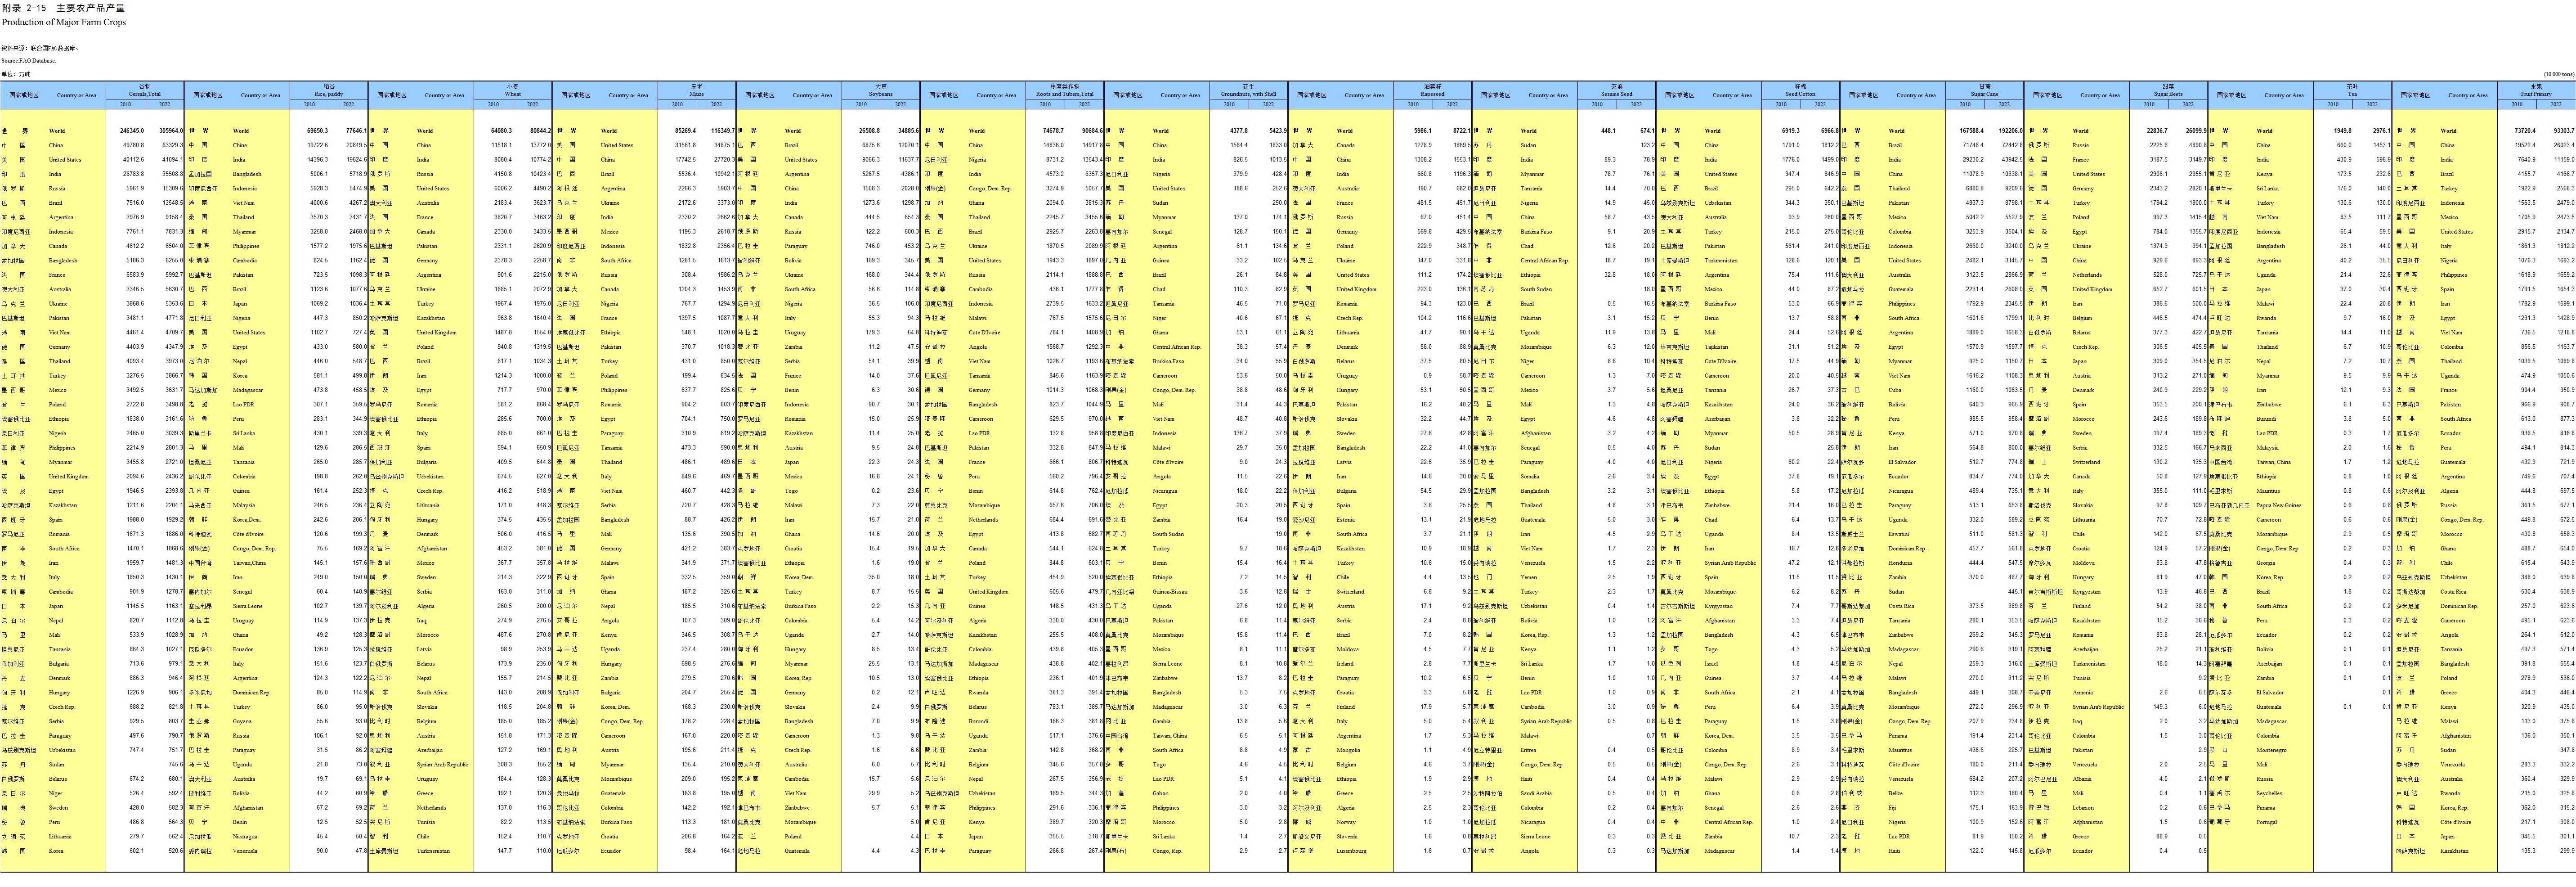Click World rice value 69650.3
Screen dimensions: 2576x887
(x=318, y=131)
